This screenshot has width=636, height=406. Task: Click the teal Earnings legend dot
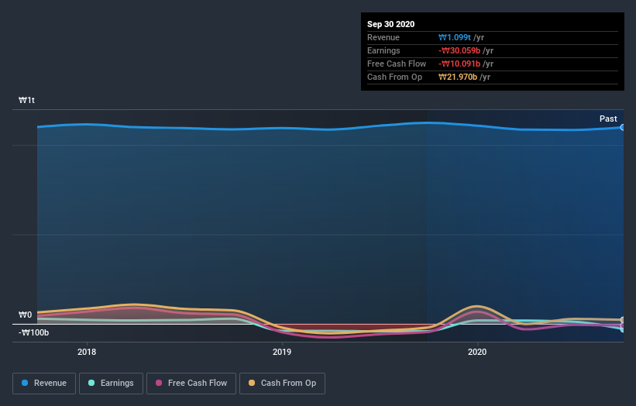(x=91, y=383)
